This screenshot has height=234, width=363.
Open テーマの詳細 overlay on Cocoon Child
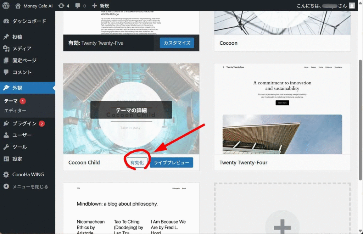coord(131,110)
